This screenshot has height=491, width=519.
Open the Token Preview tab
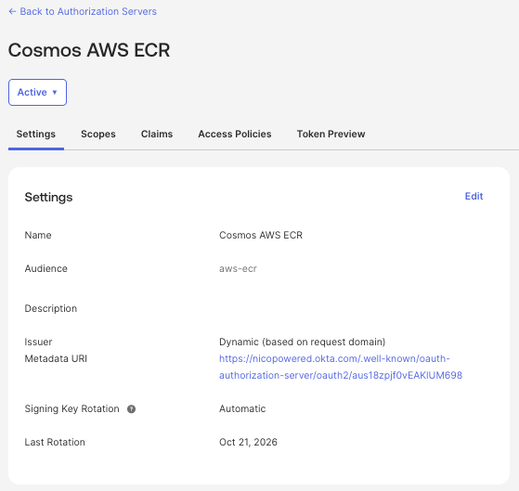coord(331,134)
